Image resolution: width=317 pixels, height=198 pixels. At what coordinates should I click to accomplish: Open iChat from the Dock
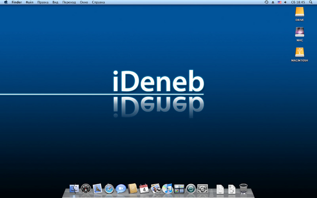(121, 189)
